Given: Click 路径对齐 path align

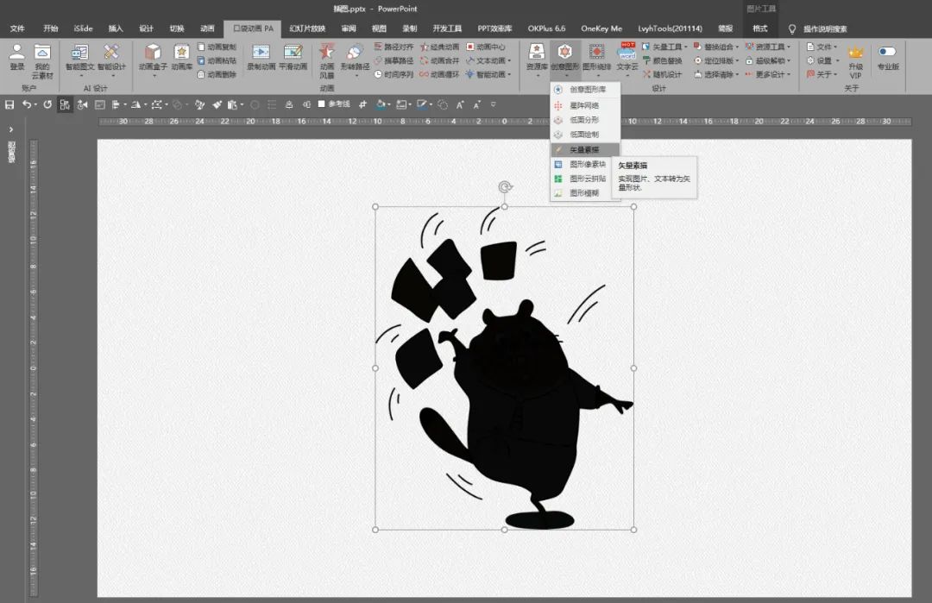Looking at the screenshot, I should [394, 47].
